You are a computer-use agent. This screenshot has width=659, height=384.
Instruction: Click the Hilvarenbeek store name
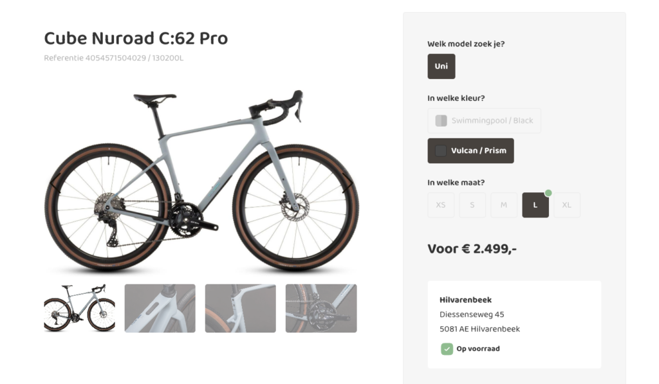click(x=465, y=300)
